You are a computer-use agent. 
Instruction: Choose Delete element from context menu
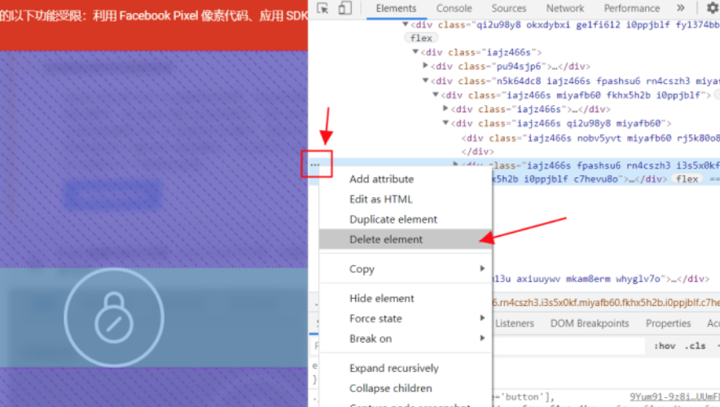(386, 239)
